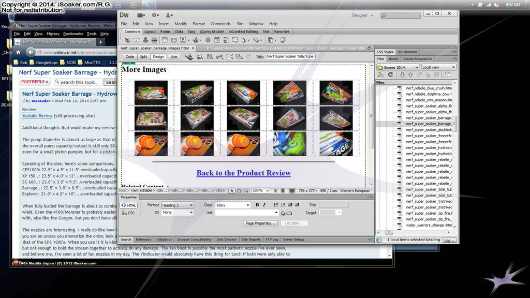Click POSTREPLY button in Firefox window
Screen dimensions: 530x298
(35, 82)
